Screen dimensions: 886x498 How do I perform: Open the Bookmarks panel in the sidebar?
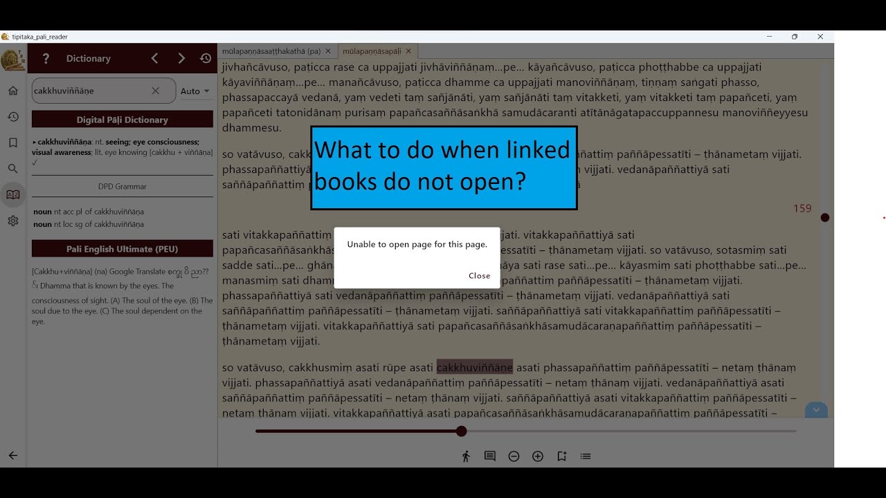(12, 142)
